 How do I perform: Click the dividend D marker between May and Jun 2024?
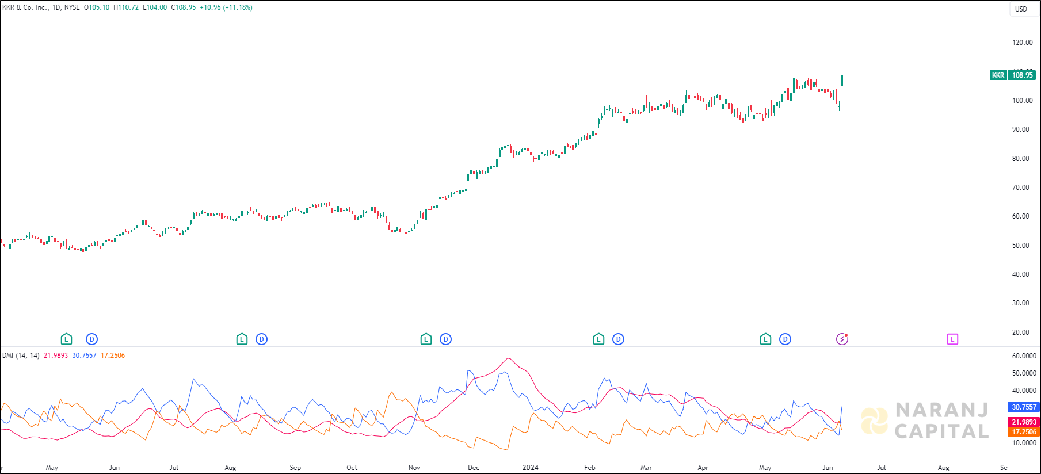(x=785, y=339)
